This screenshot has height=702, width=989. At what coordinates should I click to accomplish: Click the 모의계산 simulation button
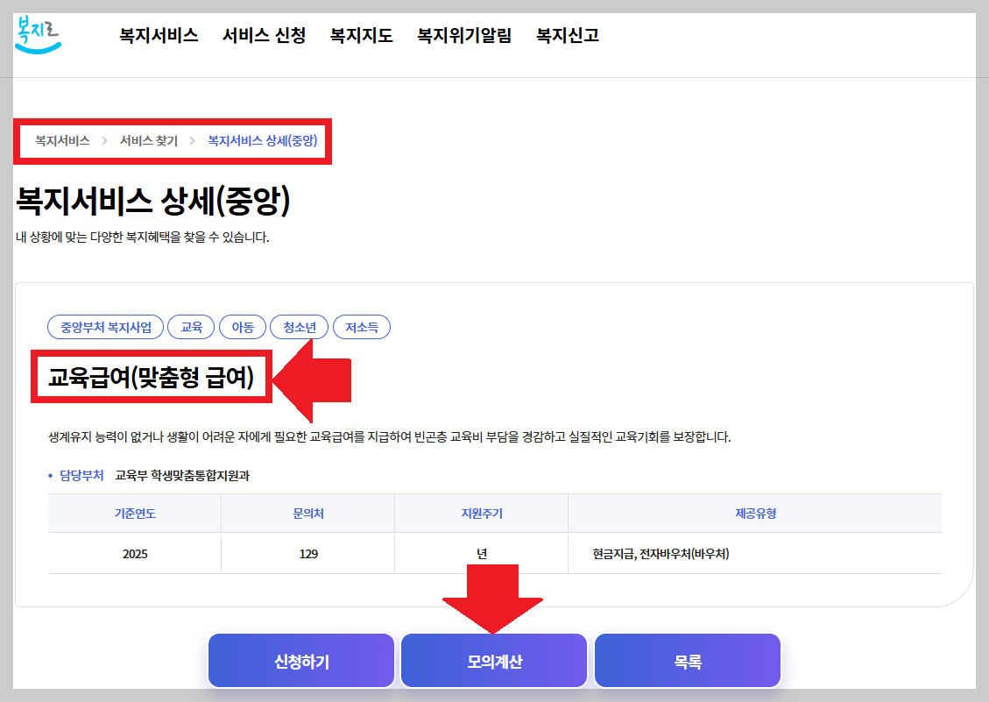pyautogui.click(x=493, y=659)
